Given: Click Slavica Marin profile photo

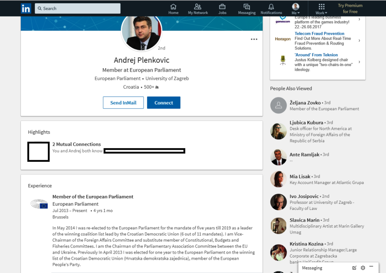Looking at the screenshot, I should click(278, 226).
